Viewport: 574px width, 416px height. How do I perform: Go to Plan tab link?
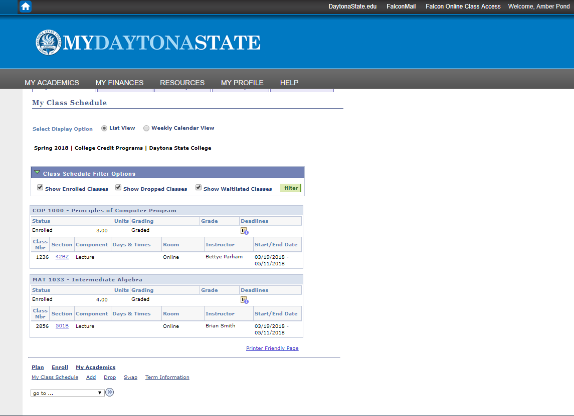[38, 367]
